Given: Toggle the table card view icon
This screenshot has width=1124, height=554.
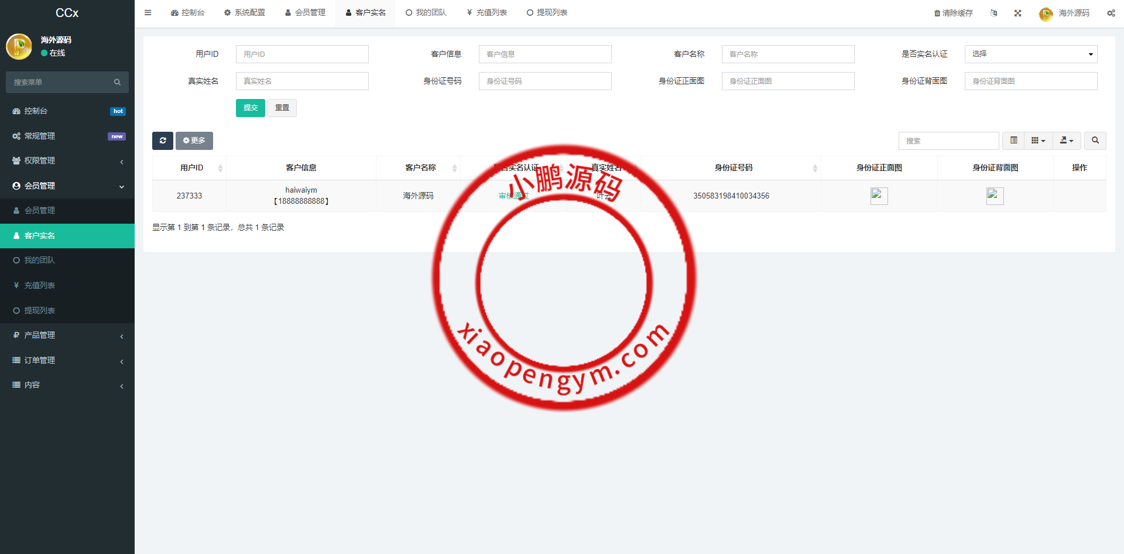Looking at the screenshot, I should (1013, 141).
